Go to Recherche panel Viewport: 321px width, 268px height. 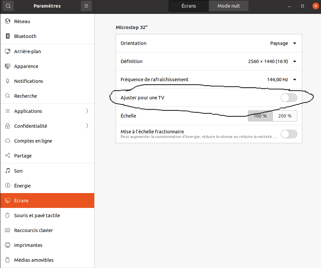(x=47, y=96)
